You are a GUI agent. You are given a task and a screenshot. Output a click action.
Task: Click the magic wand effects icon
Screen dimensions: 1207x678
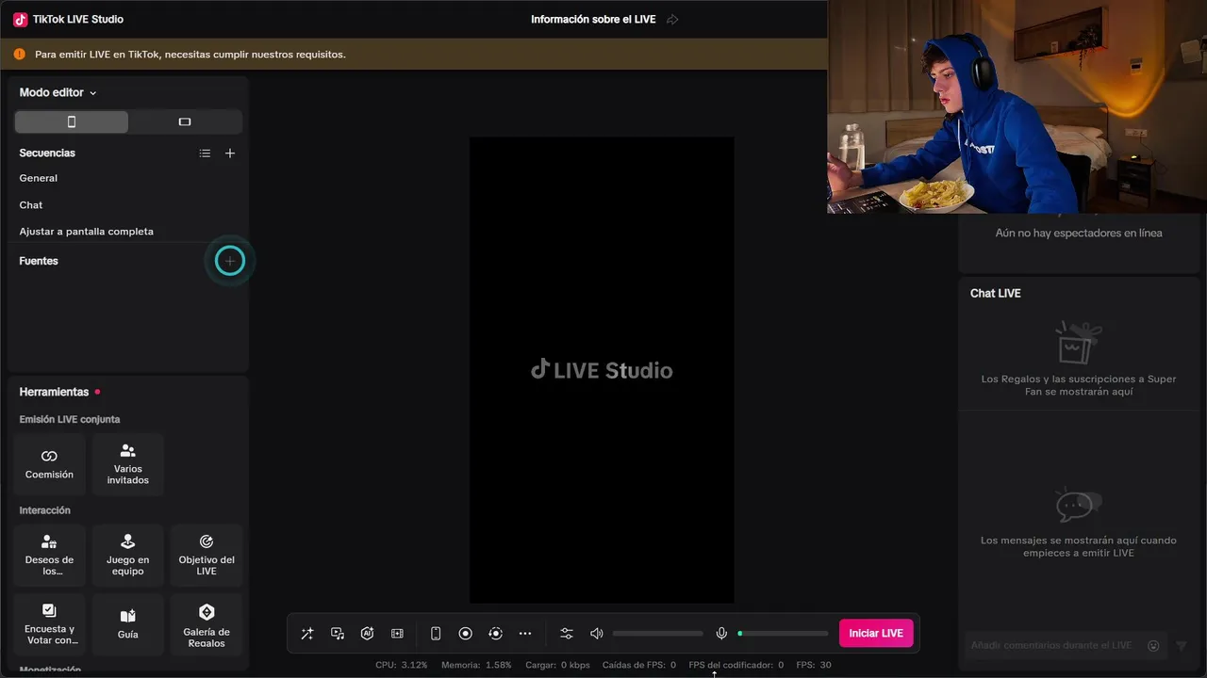(x=307, y=634)
